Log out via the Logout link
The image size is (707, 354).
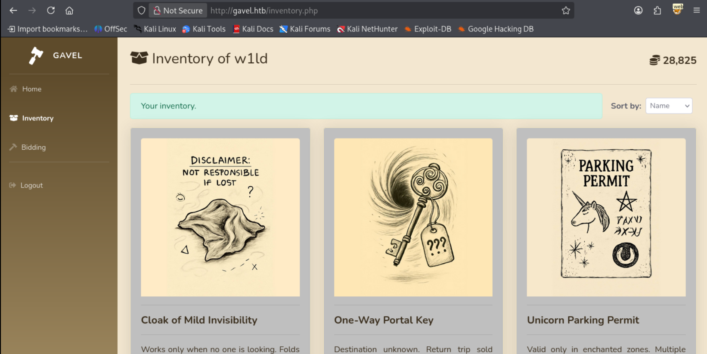click(31, 185)
